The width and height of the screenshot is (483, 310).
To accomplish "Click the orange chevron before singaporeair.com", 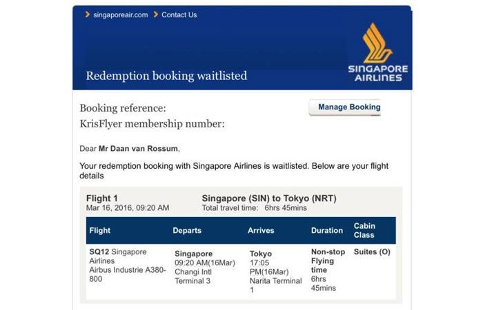I will point(88,14).
